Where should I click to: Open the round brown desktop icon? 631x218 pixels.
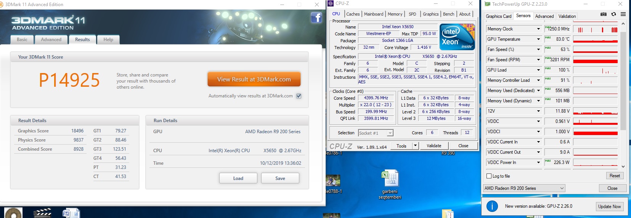coord(13,213)
